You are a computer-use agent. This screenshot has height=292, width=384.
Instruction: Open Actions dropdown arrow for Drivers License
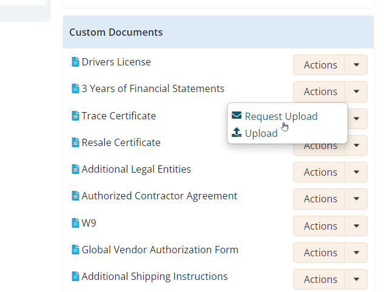pos(356,65)
